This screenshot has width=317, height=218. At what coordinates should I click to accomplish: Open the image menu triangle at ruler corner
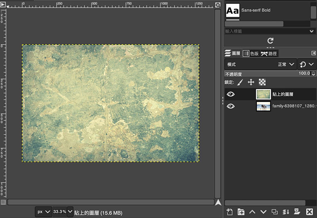(x=3, y=4)
